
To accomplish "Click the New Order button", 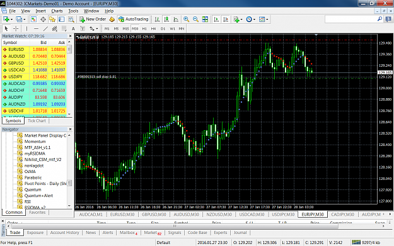I will pyautogui.click(x=93, y=20).
